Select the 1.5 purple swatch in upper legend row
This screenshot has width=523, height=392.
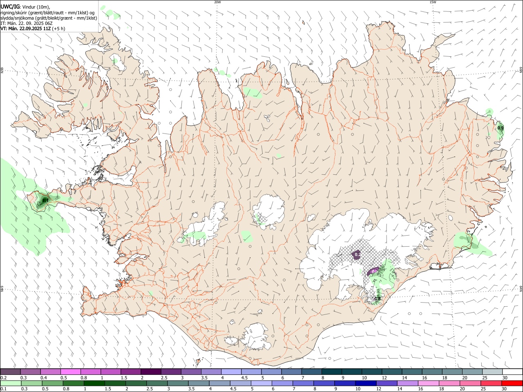pyautogui.click(x=131, y=372)
